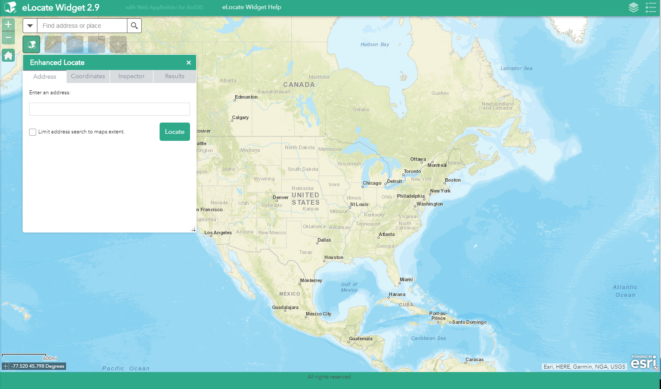This screenshot has height=389, width=661.
Task: Click the All rights reserved footer text
Action: [x=329, y=377]
